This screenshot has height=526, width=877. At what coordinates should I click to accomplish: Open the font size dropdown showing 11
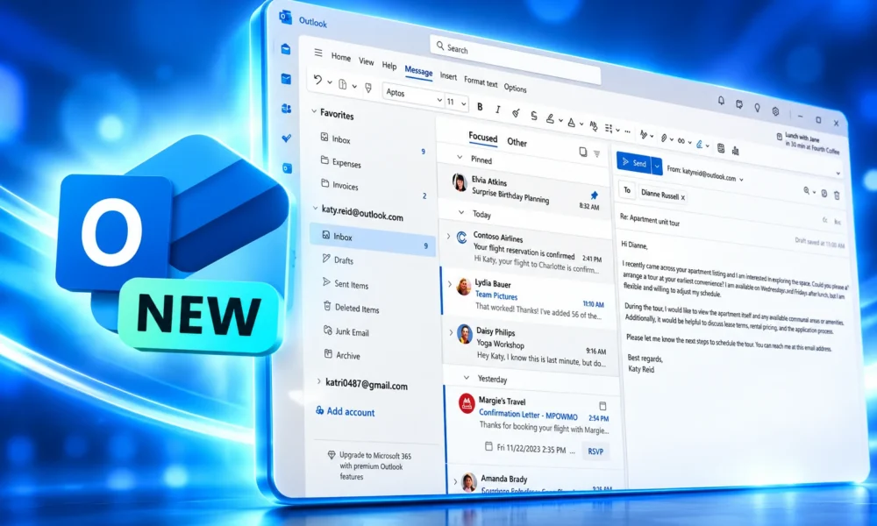point(456,103)
